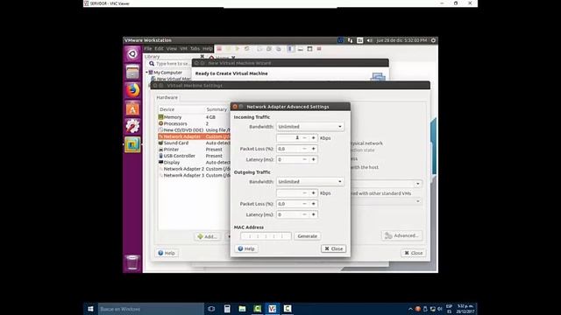Viewport: 561px width, 315px height.
Task: Collapse the My Computer tree node
Action: [146, 72]
